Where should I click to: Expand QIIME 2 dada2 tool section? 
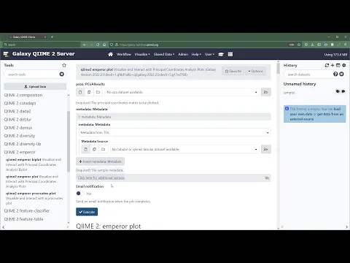[x=17, y=111]
